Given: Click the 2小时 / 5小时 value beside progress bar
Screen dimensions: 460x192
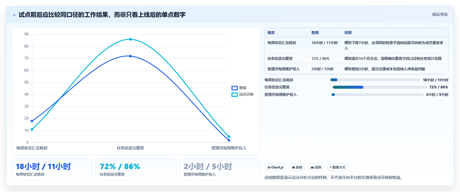Looking at the screenshot, I should [437, 95].
